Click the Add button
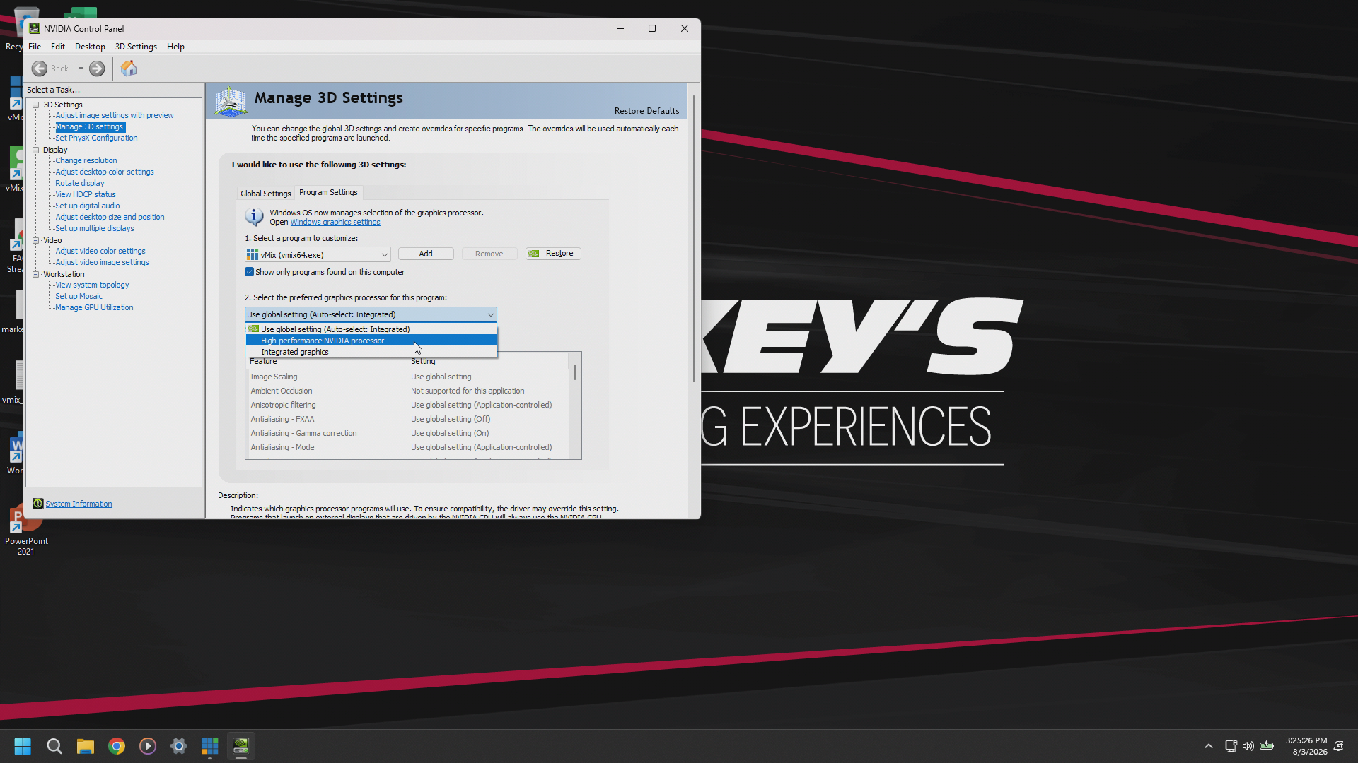 tap(426, 254)
